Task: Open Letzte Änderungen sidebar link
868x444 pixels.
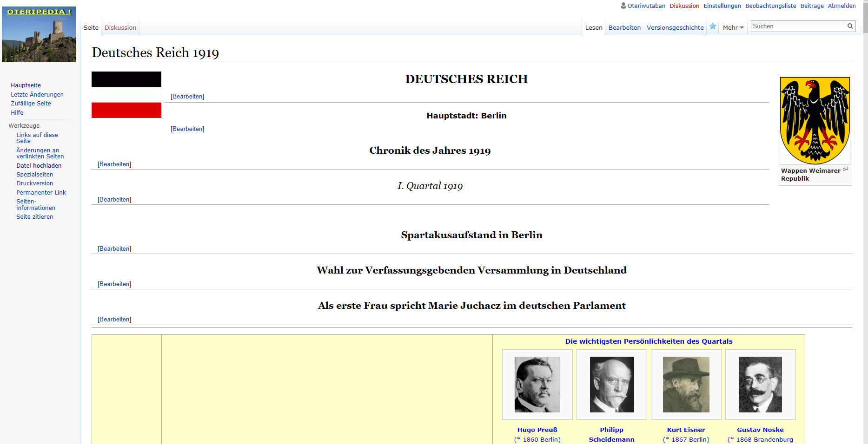Action: tap(37, 95)
